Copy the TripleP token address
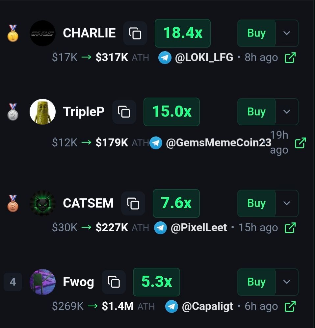The height and width of the screenshot is (328, 315). 124,112
